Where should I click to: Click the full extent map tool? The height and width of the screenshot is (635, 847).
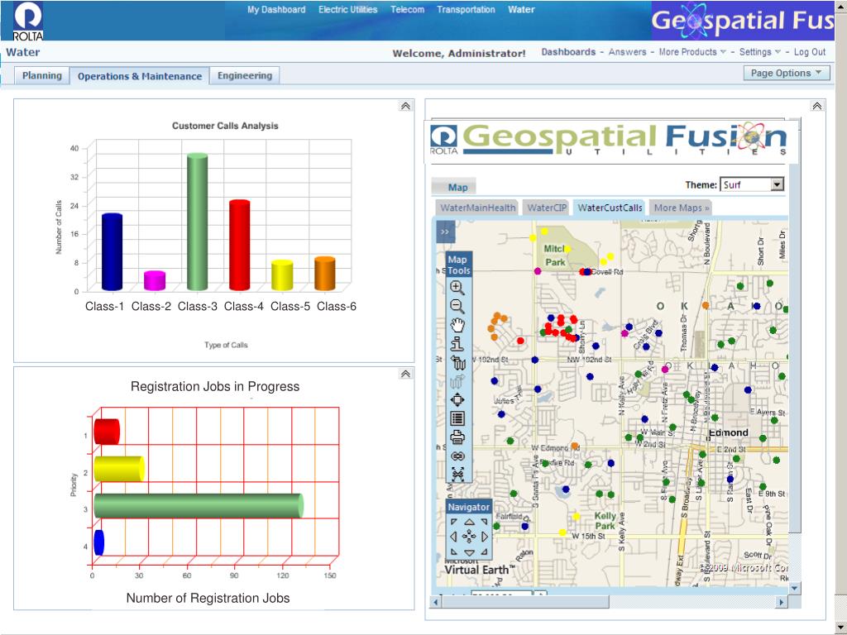pos(457,400)
